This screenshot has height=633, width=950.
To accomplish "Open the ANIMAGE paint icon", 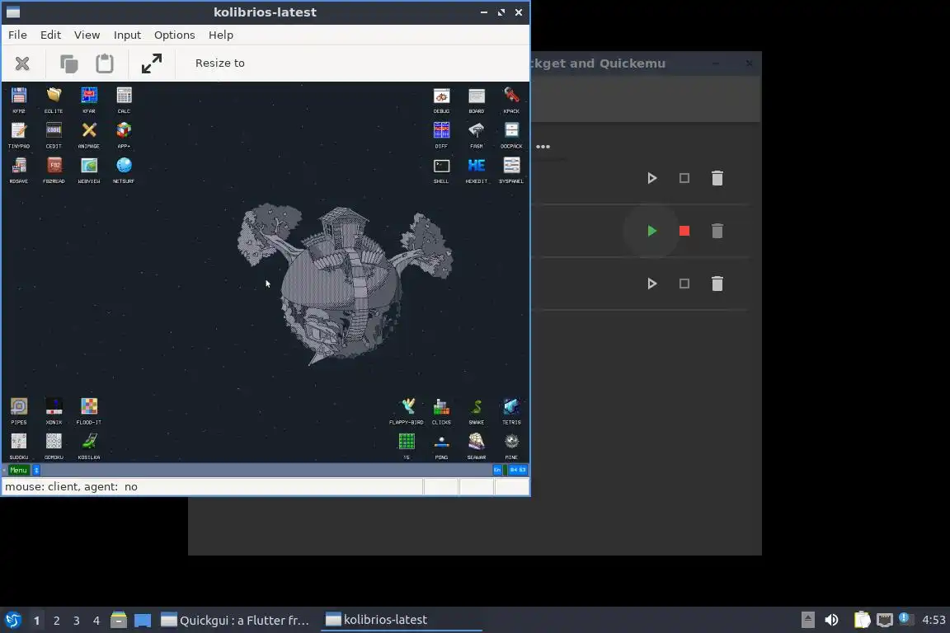I will click(x=89, y=132).
